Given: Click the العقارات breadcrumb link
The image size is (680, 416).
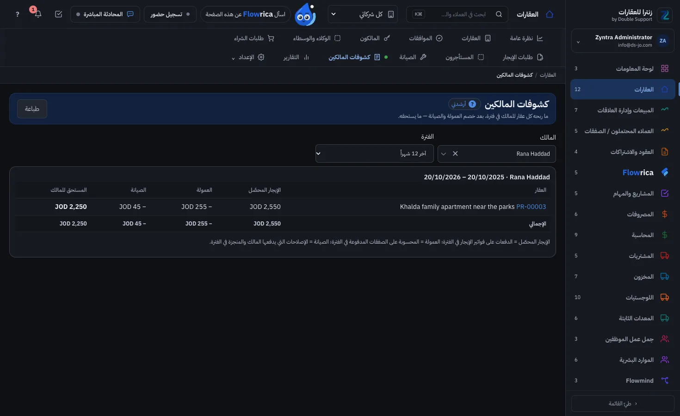Looking at the screenshot, I should tap(548, 75).
